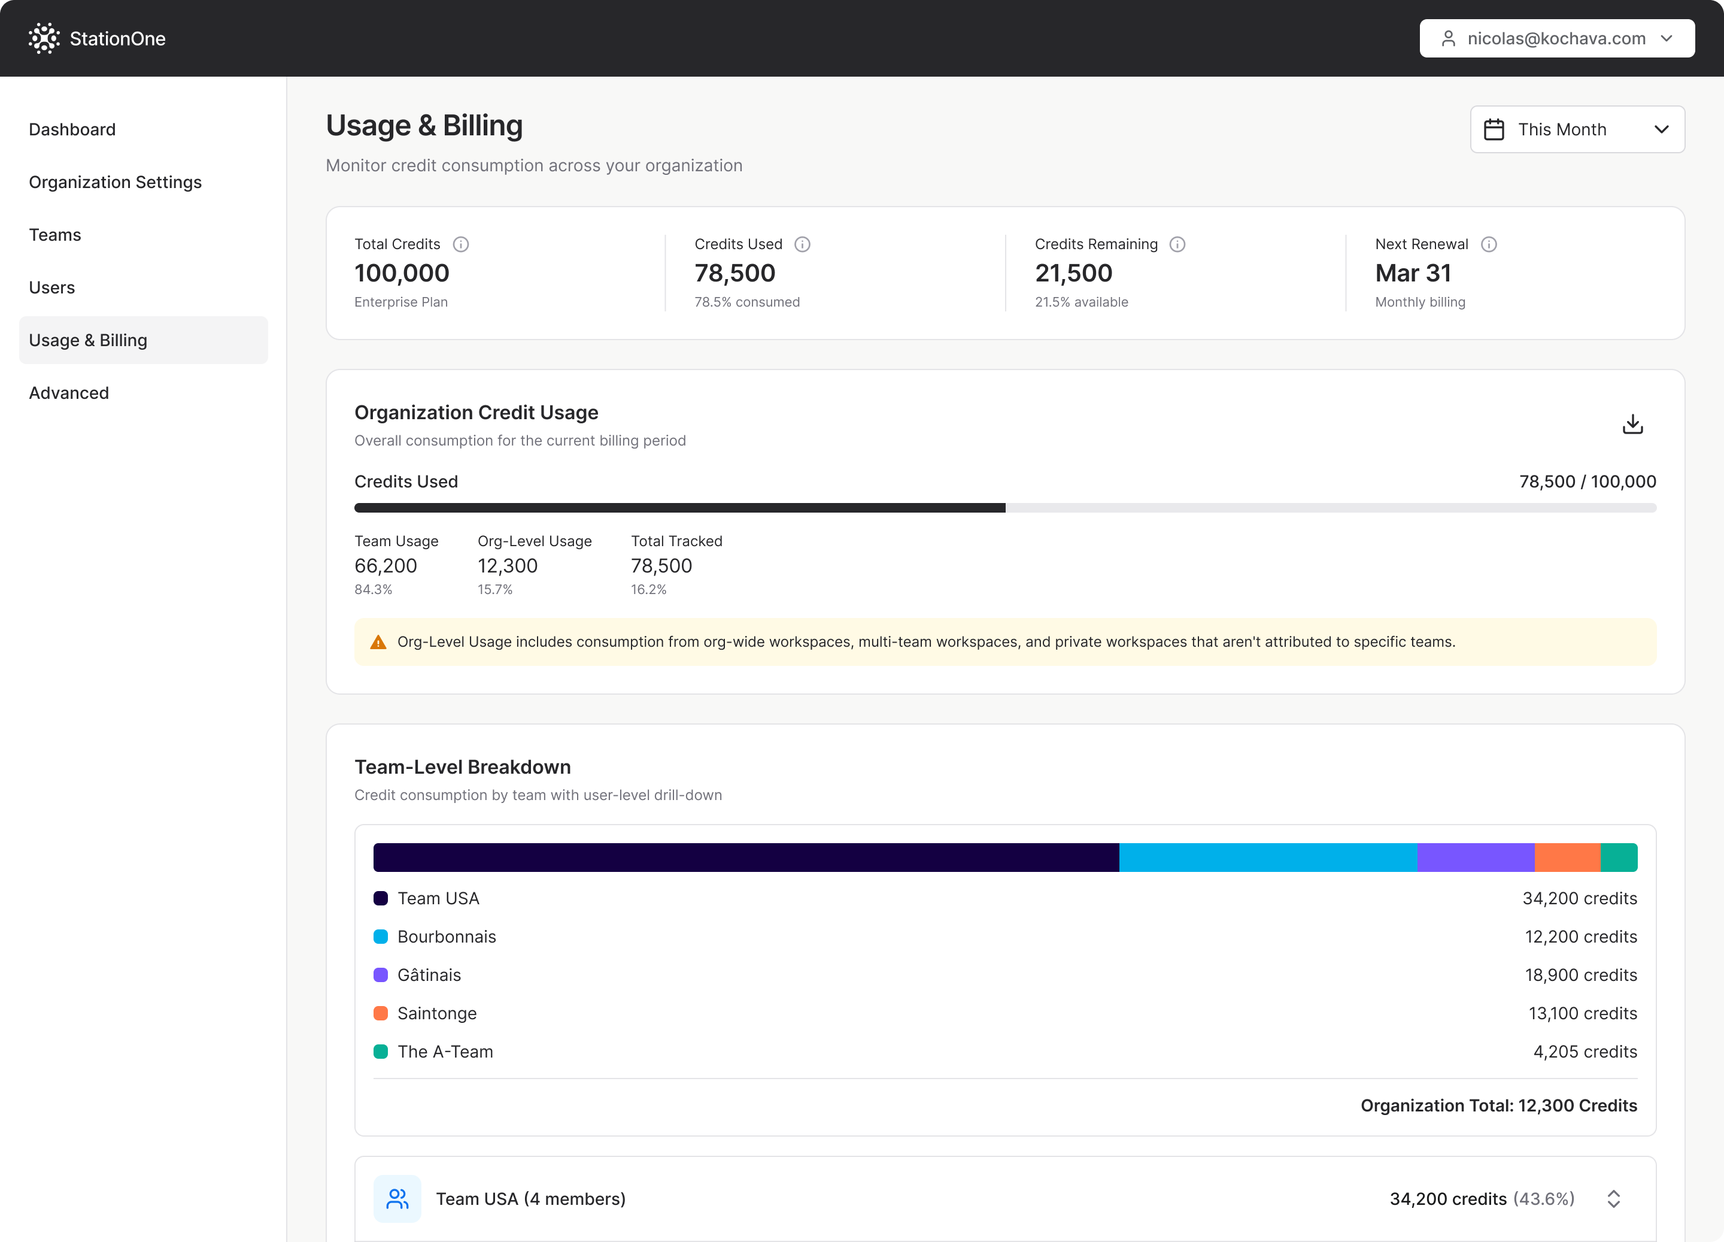Click the calendar icon in the date filter
The image size is (1724, 1242).
[x=1494, y=129]
